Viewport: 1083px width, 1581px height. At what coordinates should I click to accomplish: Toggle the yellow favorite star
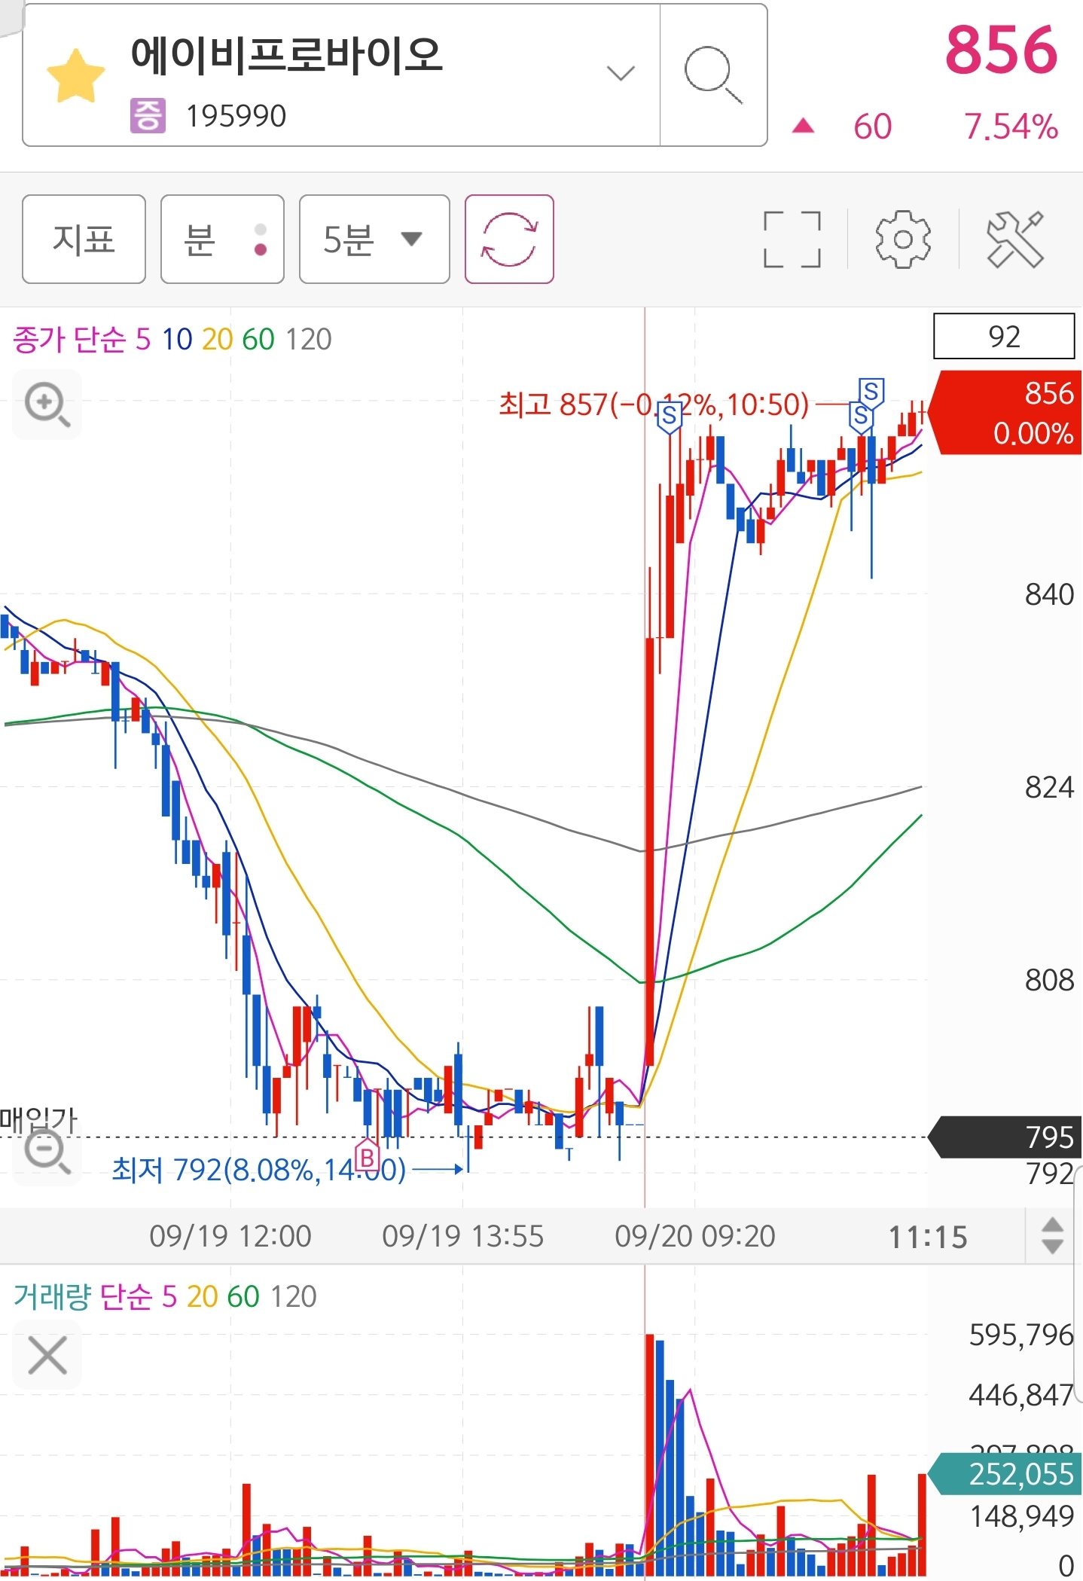point(75,75)
